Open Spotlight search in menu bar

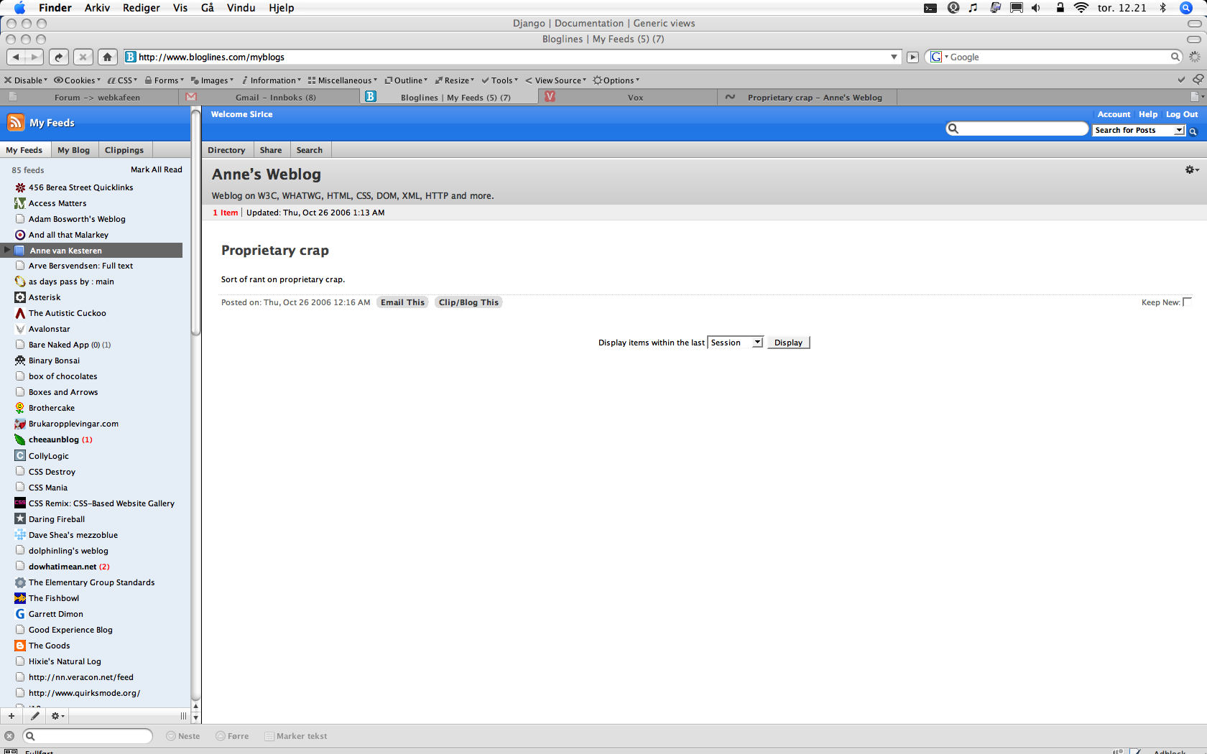pos(1186,8)
